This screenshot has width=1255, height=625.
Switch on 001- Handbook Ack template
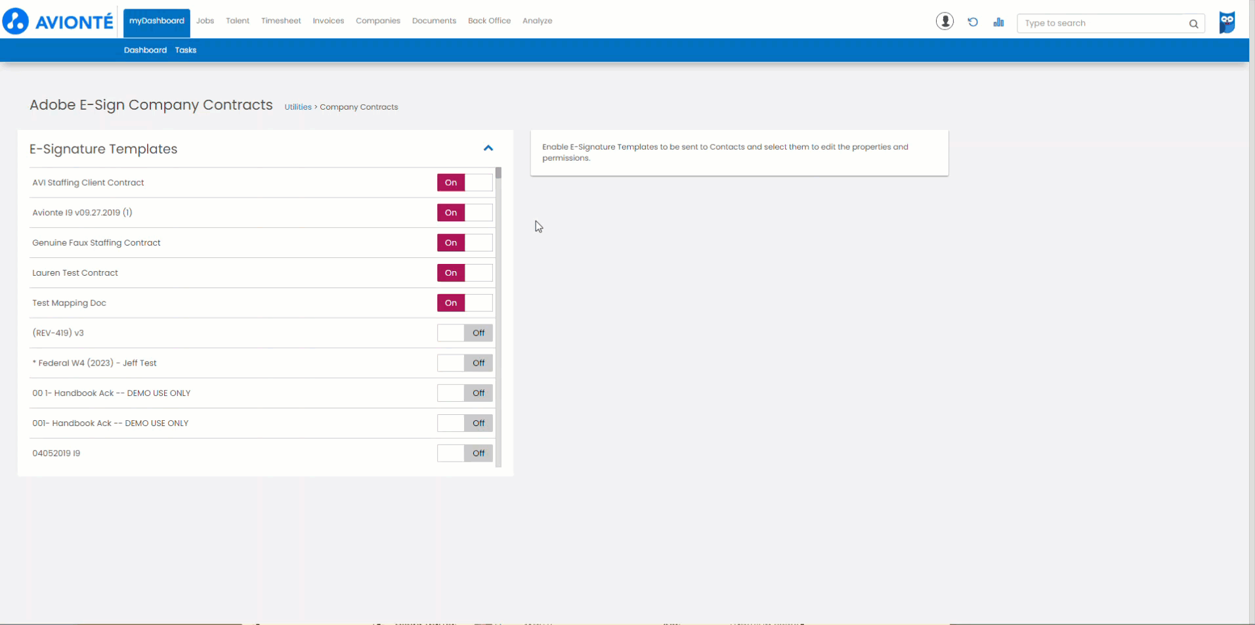point(465,423)
